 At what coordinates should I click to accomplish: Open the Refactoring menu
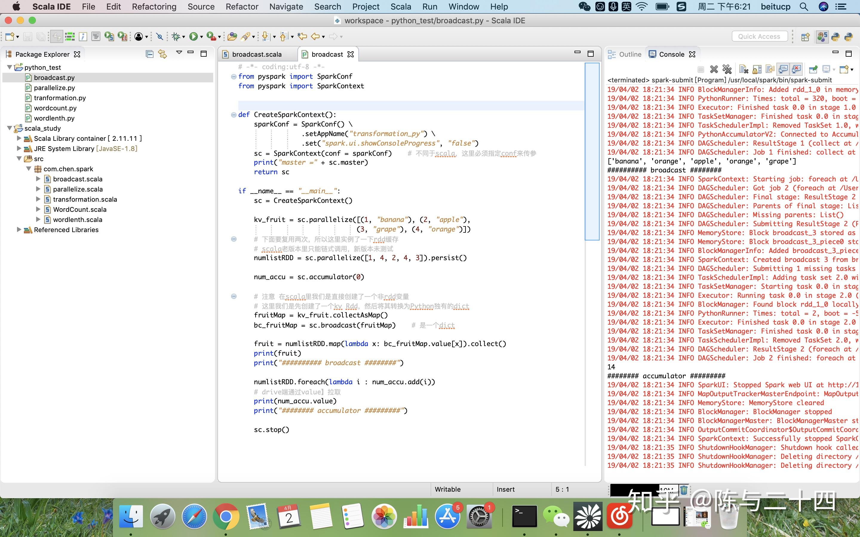[154, 7]
